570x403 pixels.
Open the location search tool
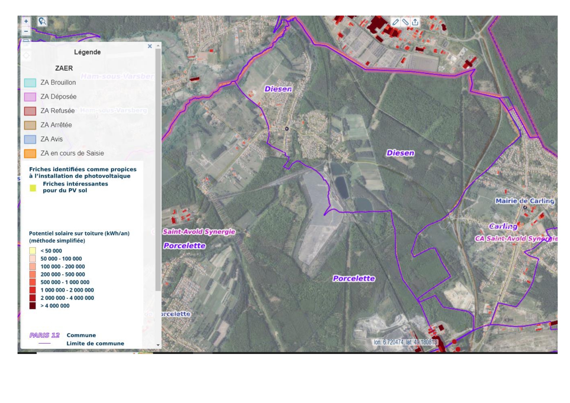click(42, 21)
